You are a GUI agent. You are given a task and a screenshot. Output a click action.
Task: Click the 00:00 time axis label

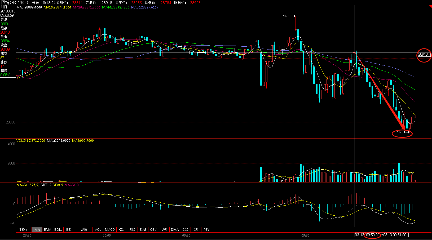pos(107,235)
